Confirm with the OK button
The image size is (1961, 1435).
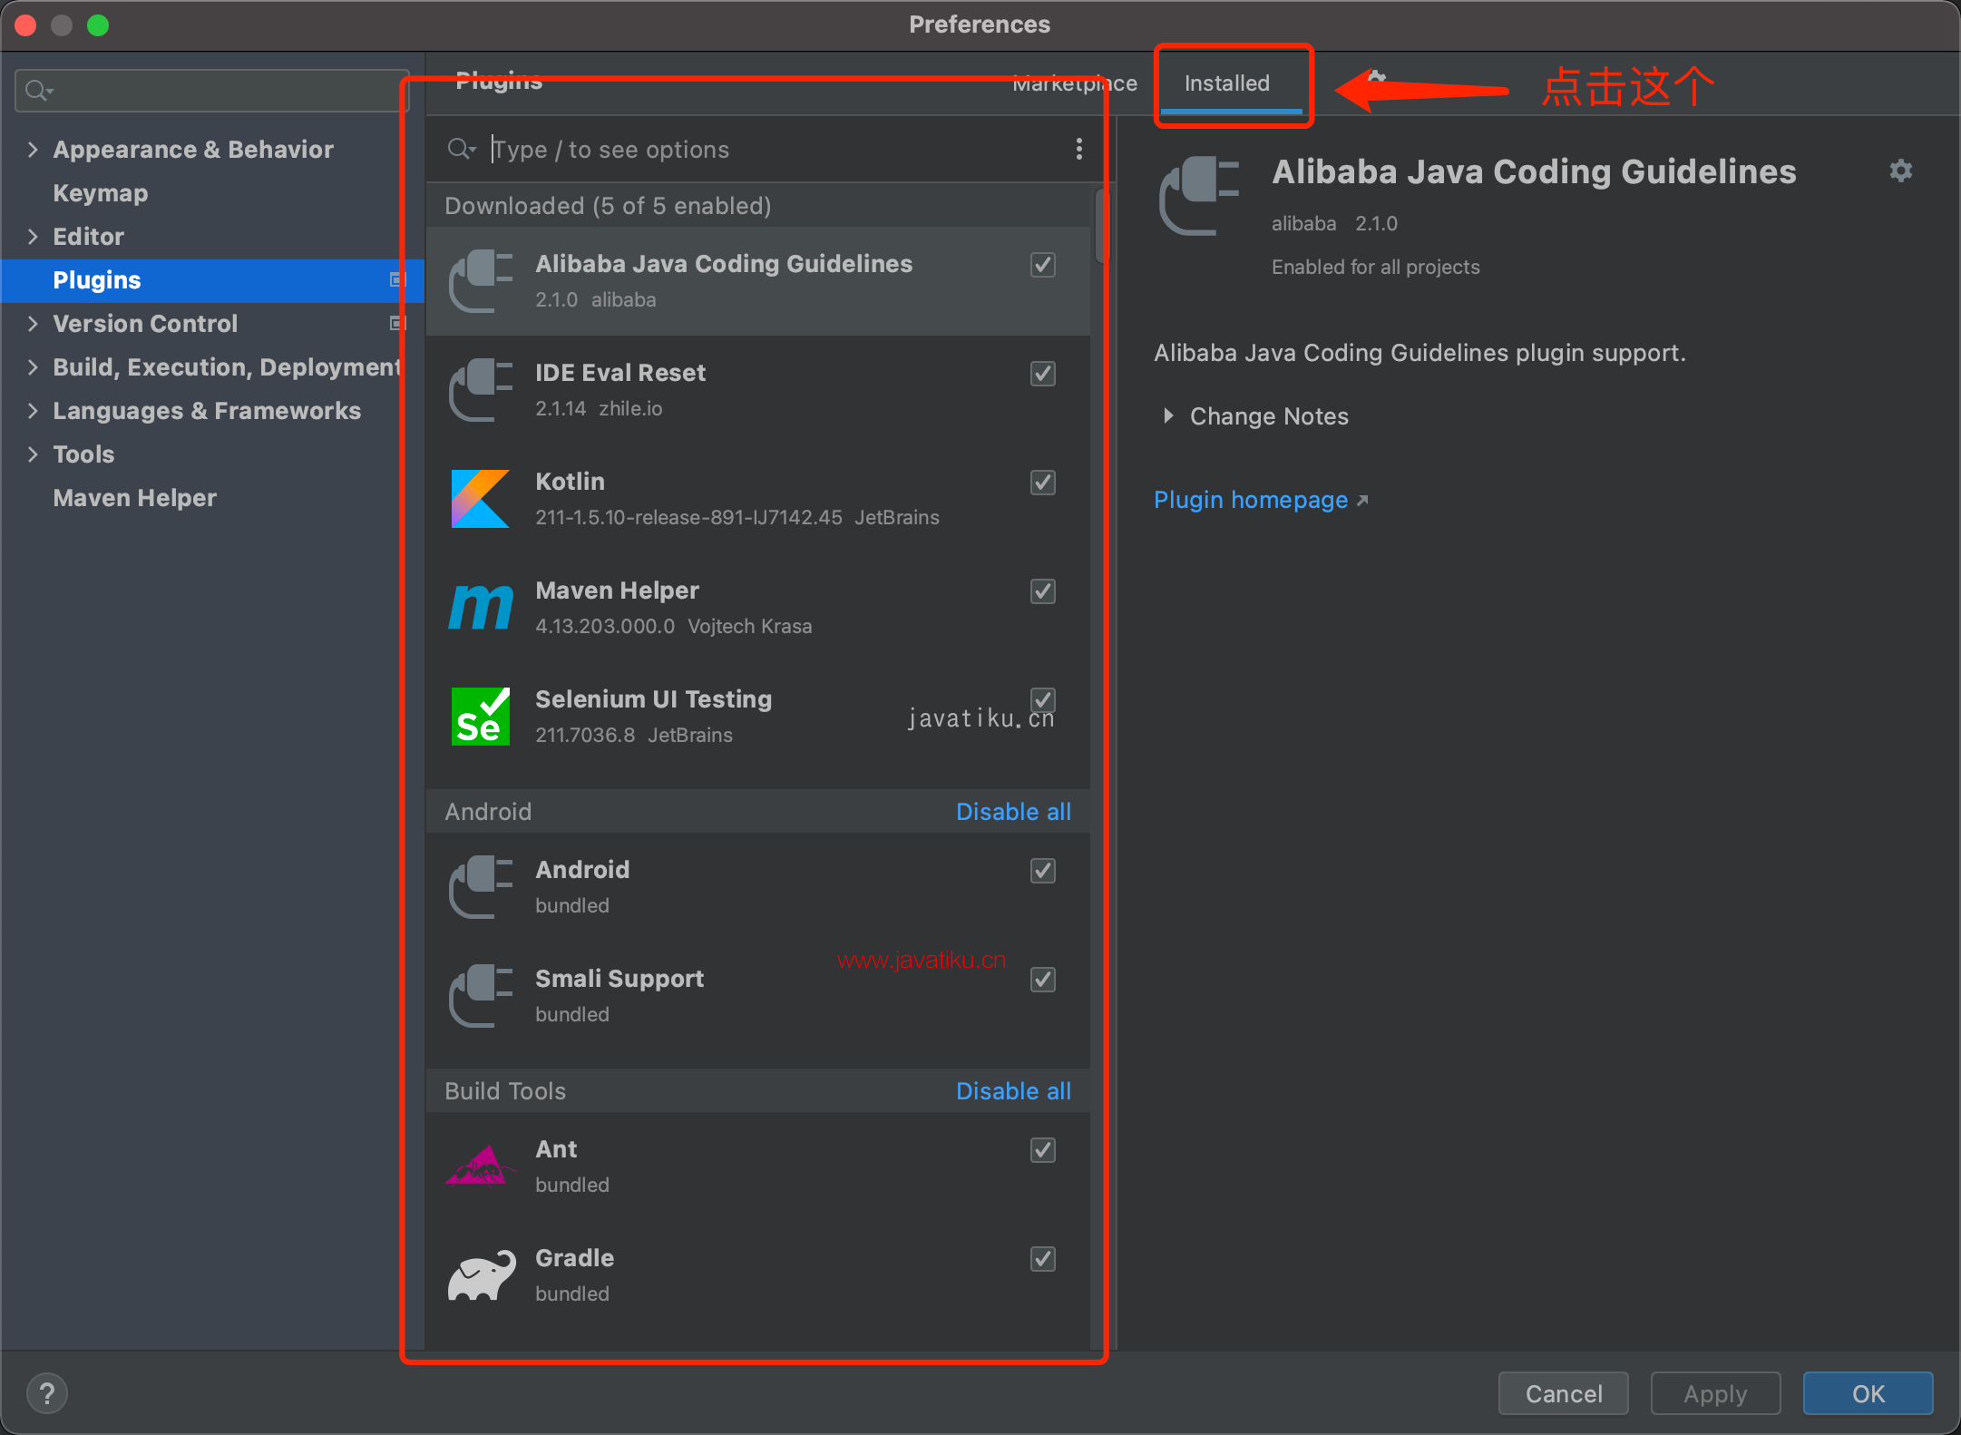(x=1868, y=1393)
